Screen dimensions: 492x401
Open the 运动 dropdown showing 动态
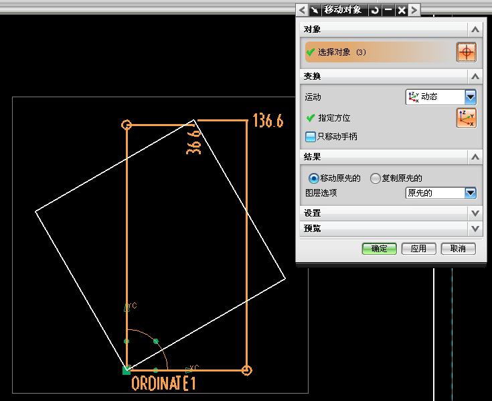tap(441, 97)
